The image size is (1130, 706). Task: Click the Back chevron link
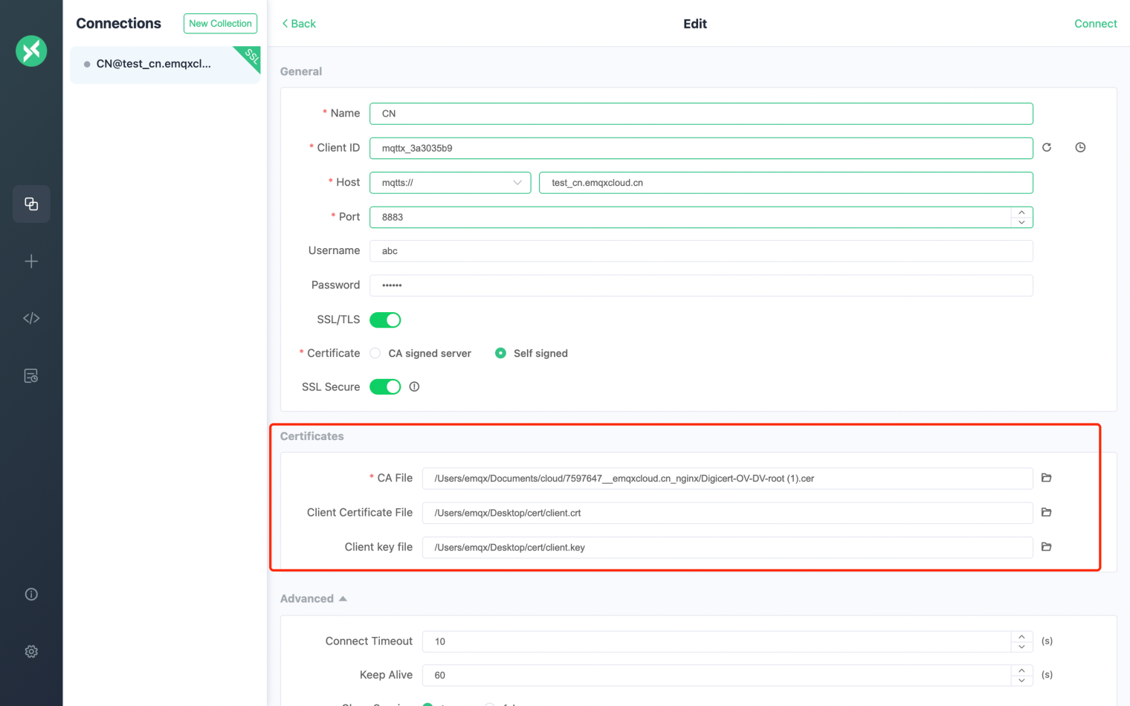pos(299,24)
